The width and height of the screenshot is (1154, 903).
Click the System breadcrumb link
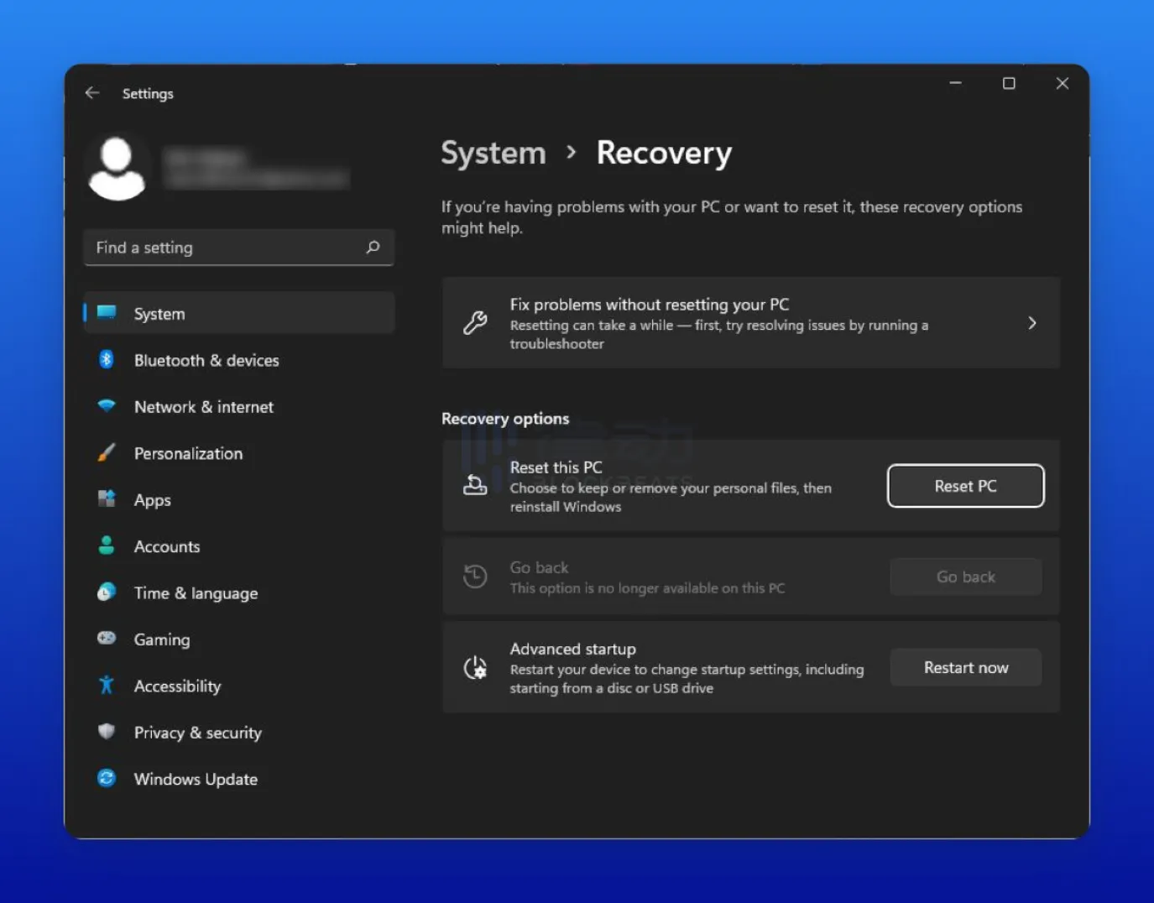click(493, 153)
